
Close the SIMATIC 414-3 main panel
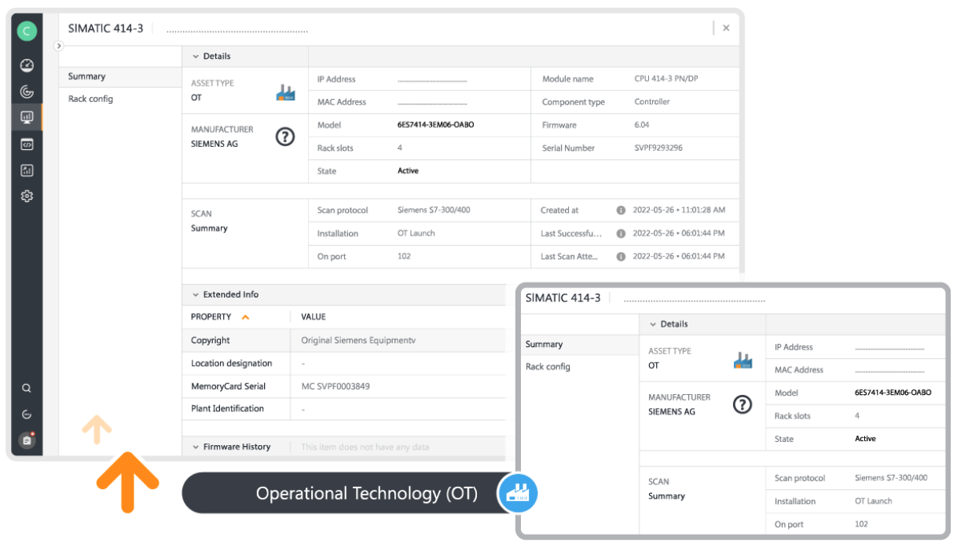click(726, 28)
